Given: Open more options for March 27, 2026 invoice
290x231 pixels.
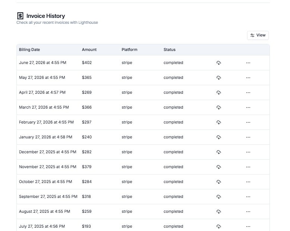Looking at the screenshot, I should coord(248,108).
